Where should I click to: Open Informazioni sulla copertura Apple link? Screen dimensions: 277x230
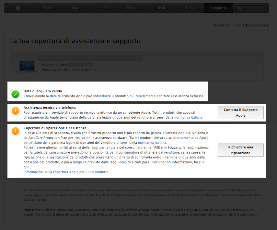tap(66, 172)
